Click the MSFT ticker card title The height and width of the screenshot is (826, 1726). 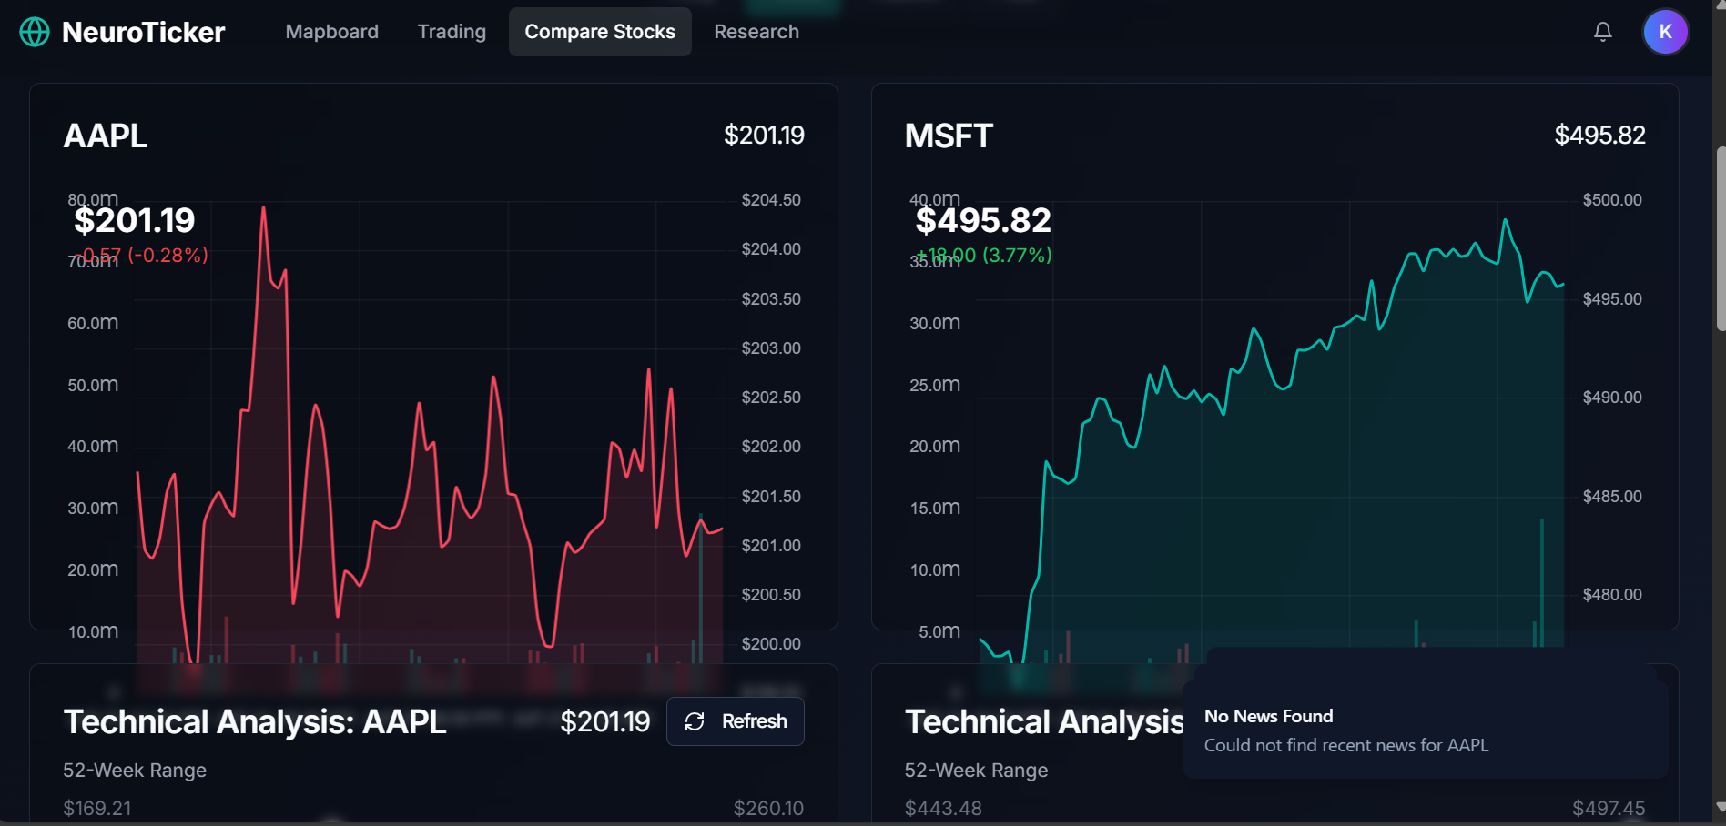(x=949, y=136)
